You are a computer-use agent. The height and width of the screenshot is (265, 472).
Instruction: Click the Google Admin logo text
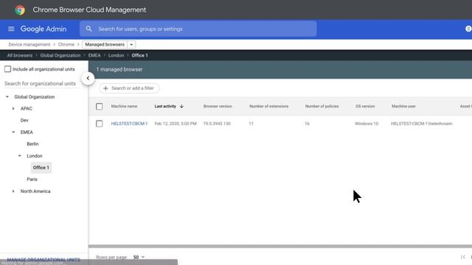44,29
